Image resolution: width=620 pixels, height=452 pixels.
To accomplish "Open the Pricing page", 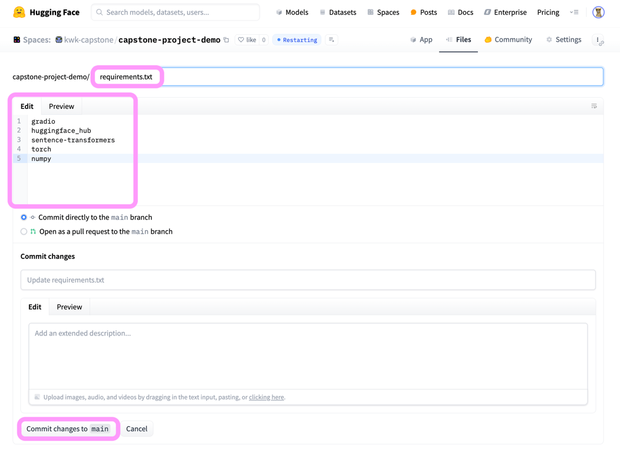I will click(548, 12).
